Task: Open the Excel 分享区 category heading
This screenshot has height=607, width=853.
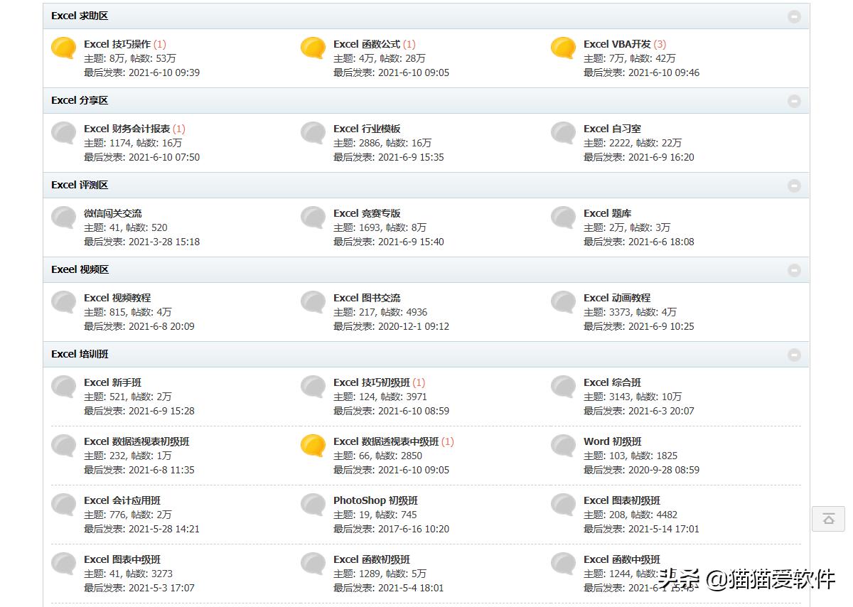Action: [80, 100]
